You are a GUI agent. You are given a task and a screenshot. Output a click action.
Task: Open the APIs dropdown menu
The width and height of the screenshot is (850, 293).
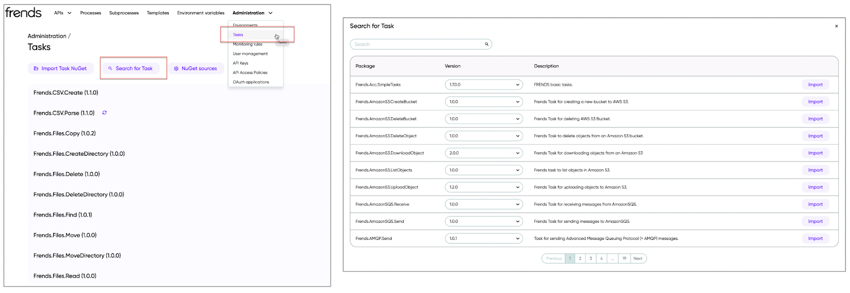click(63, 13)
